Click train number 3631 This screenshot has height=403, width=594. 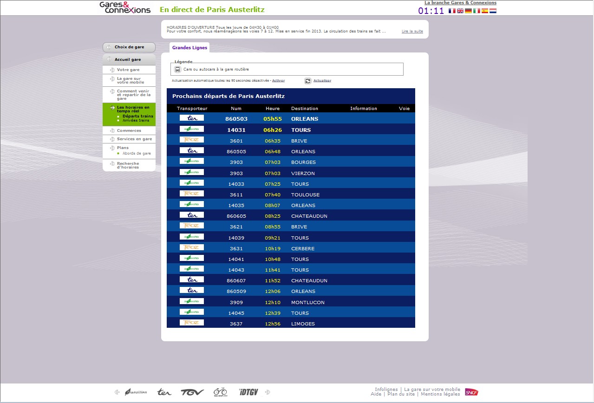(236, 248)
